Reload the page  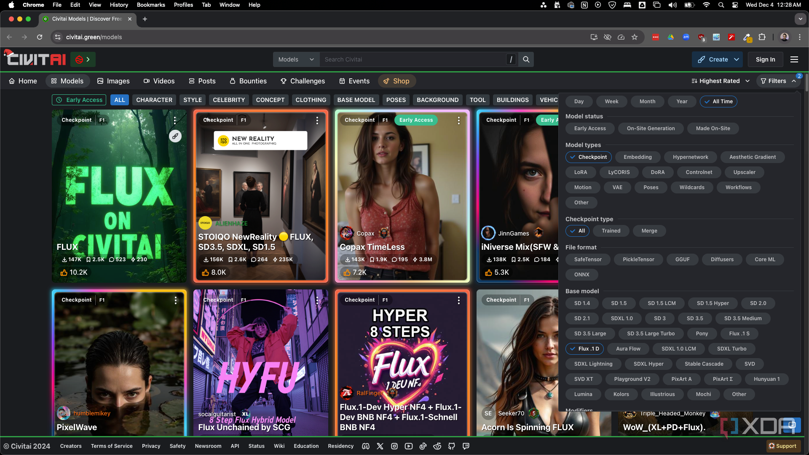click(x=40, y=37)
